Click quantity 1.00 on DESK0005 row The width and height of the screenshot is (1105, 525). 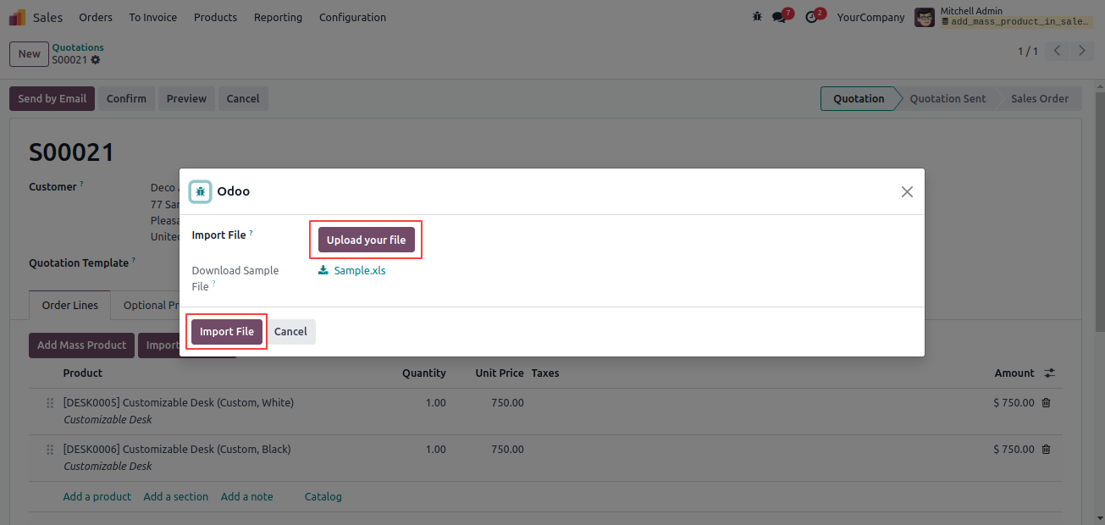pos(435,403)
